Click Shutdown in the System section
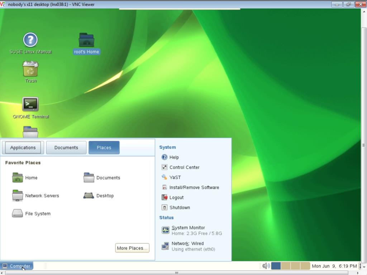Image resolution: width=367 pixels, height=275 pixels. [x=176, y=207]
